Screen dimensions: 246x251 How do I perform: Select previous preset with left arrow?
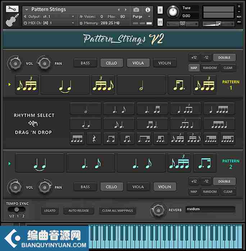119,10
